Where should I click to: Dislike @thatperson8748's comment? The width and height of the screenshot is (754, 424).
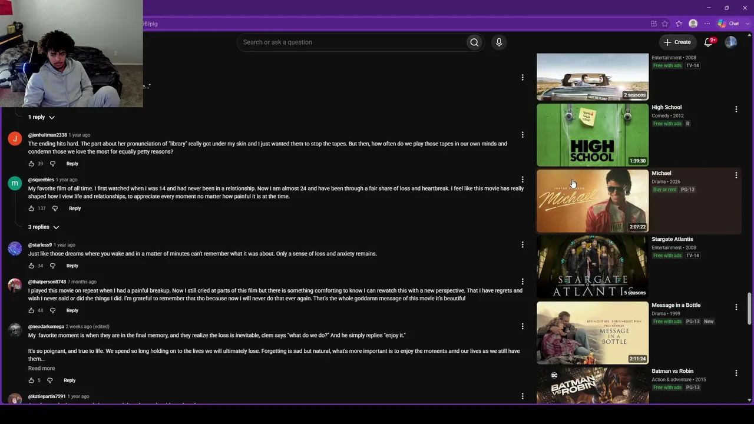point(52,310)
